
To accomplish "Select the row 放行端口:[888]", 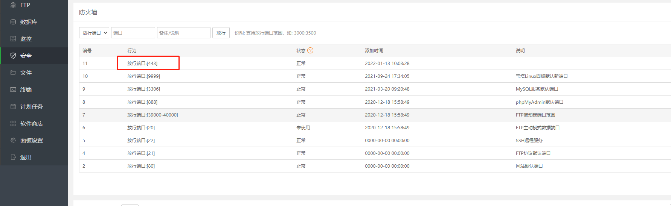I will (375, 102).
